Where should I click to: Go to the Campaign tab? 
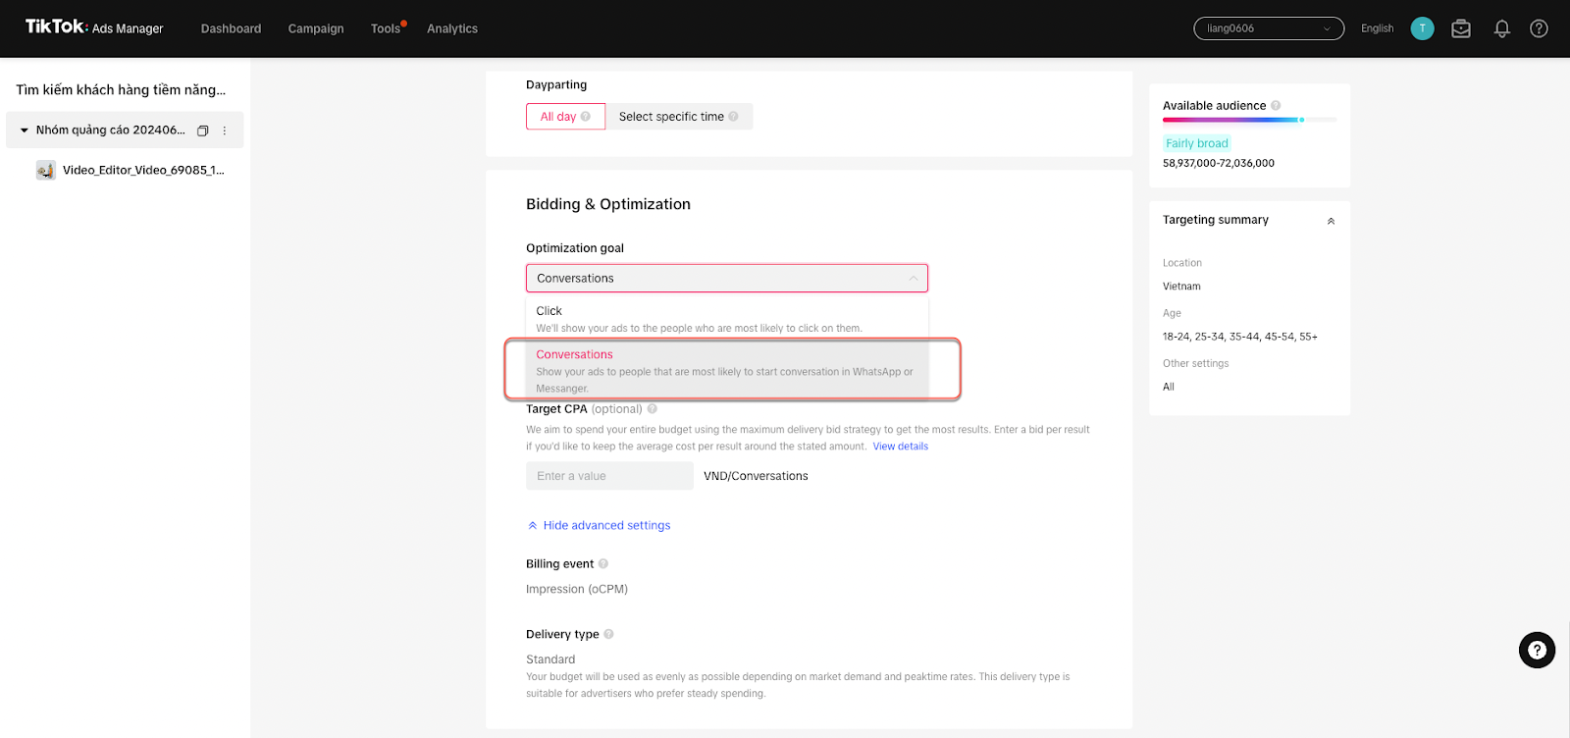coord(316,29)
